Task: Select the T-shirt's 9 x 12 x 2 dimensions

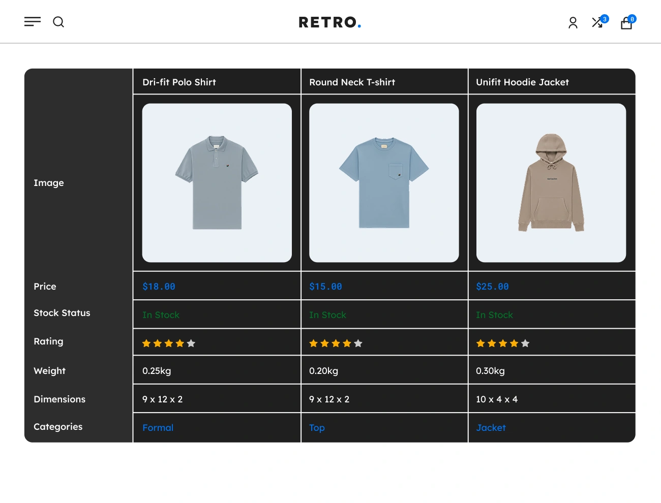Action: click(x=329, y=399)
